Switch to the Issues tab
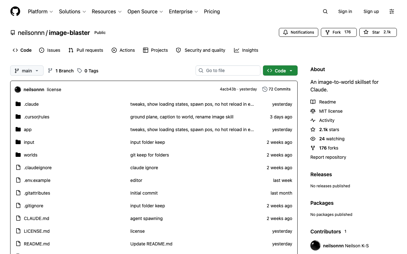Viewport: 407px width, 254px height. pos(50,50)
